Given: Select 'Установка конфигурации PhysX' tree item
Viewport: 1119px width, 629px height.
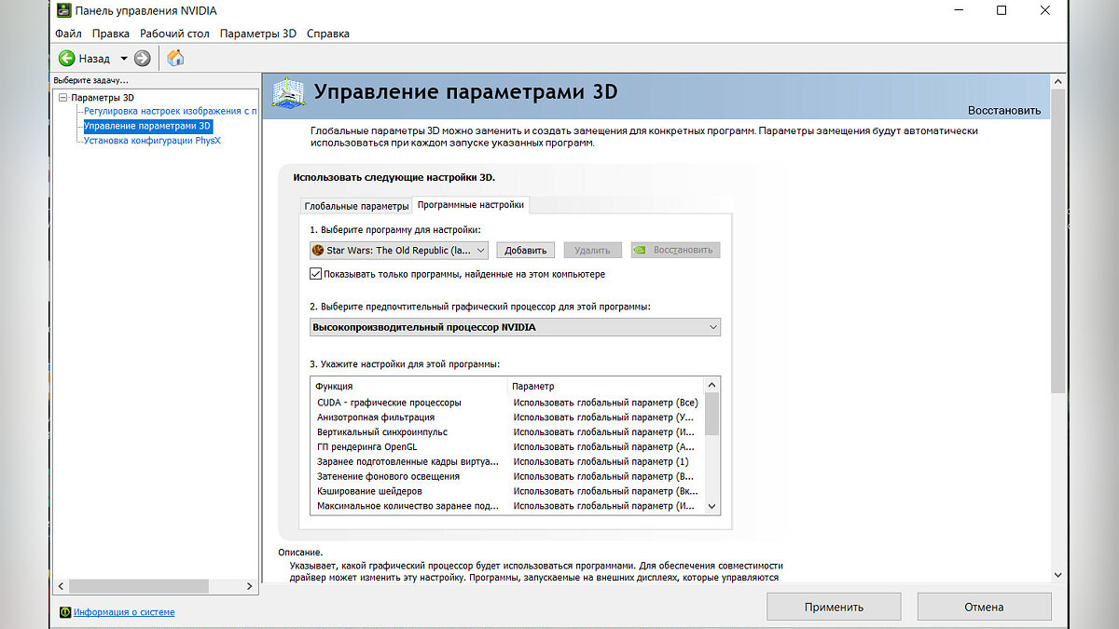Looking at the screenshot, I should [152, 141].
